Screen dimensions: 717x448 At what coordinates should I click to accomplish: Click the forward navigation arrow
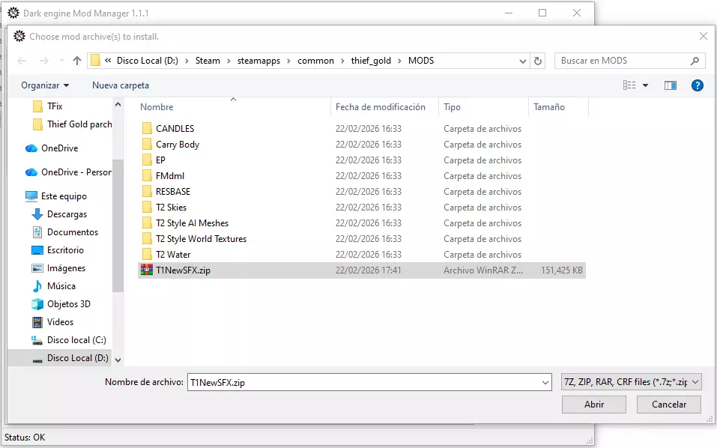44,61
